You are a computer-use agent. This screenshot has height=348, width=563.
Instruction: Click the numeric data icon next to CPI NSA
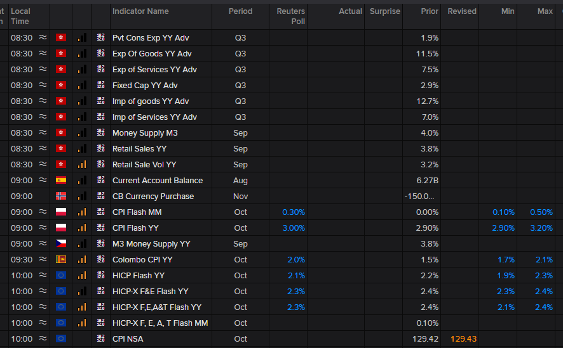[100, 339]
